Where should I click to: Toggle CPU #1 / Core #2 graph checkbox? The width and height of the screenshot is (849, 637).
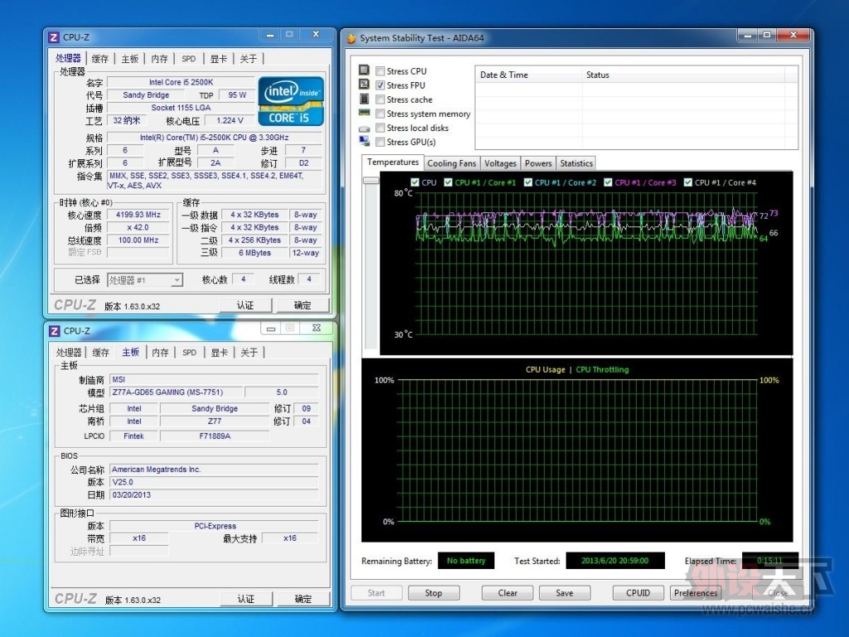tap(528, 182)
